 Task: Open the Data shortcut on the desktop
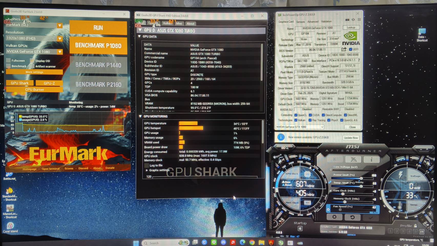coord(422,35)
